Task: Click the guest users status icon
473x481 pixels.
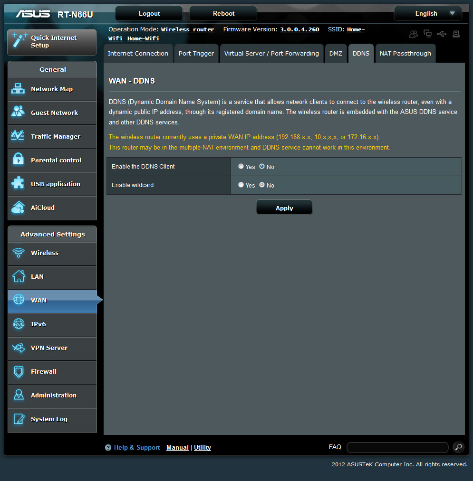Action: 414,34
